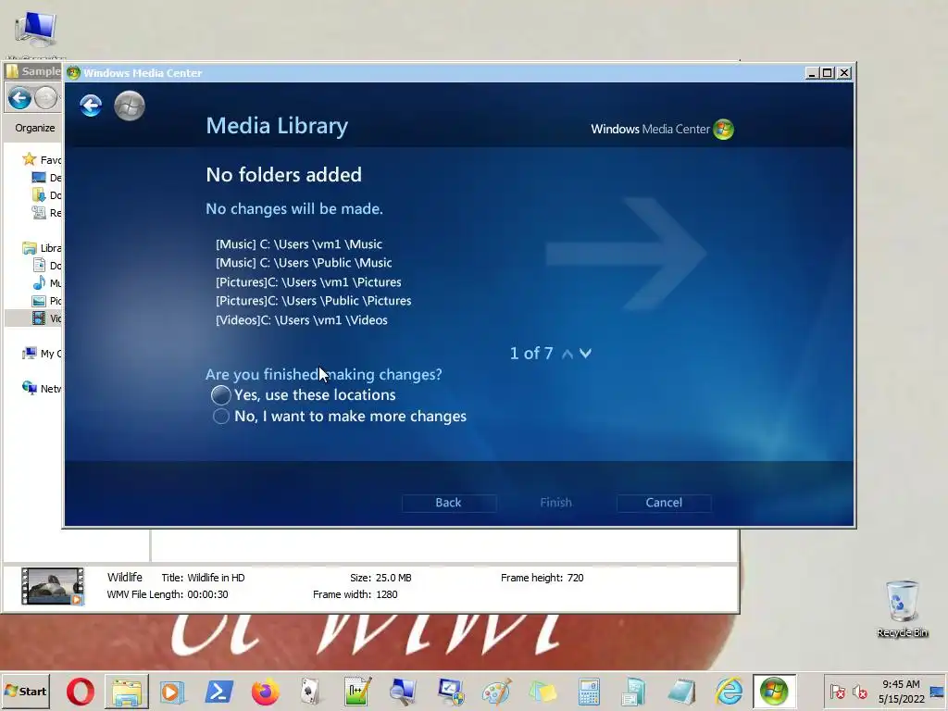
Task: Open Recycle Bin on desktop
Action: click(902, 609)
